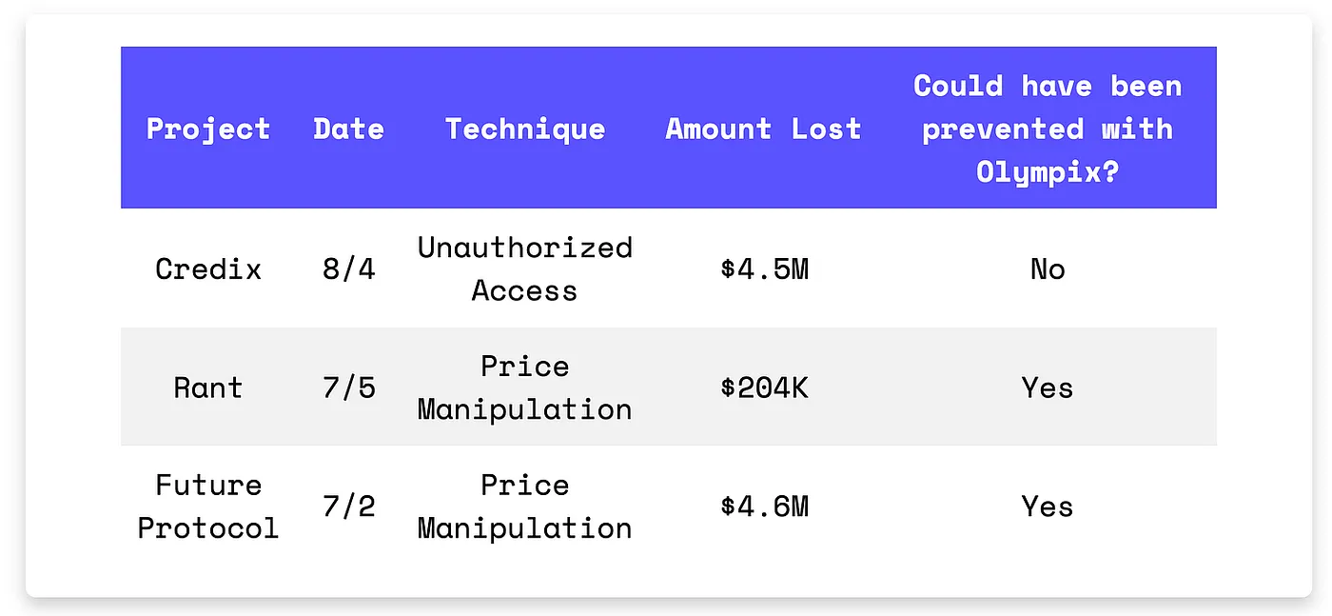Click the Unauthorized Access technique cell
Viewport: 1332px width, 616px height.
coord(524,269)
